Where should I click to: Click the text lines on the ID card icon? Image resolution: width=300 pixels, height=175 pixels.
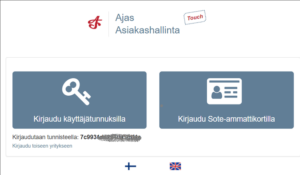click(231, 92)
